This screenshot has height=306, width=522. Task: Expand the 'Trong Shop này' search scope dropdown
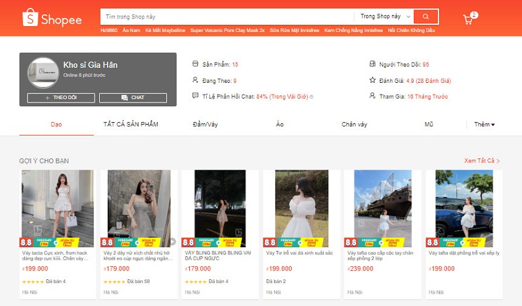[x=385, y=16]
